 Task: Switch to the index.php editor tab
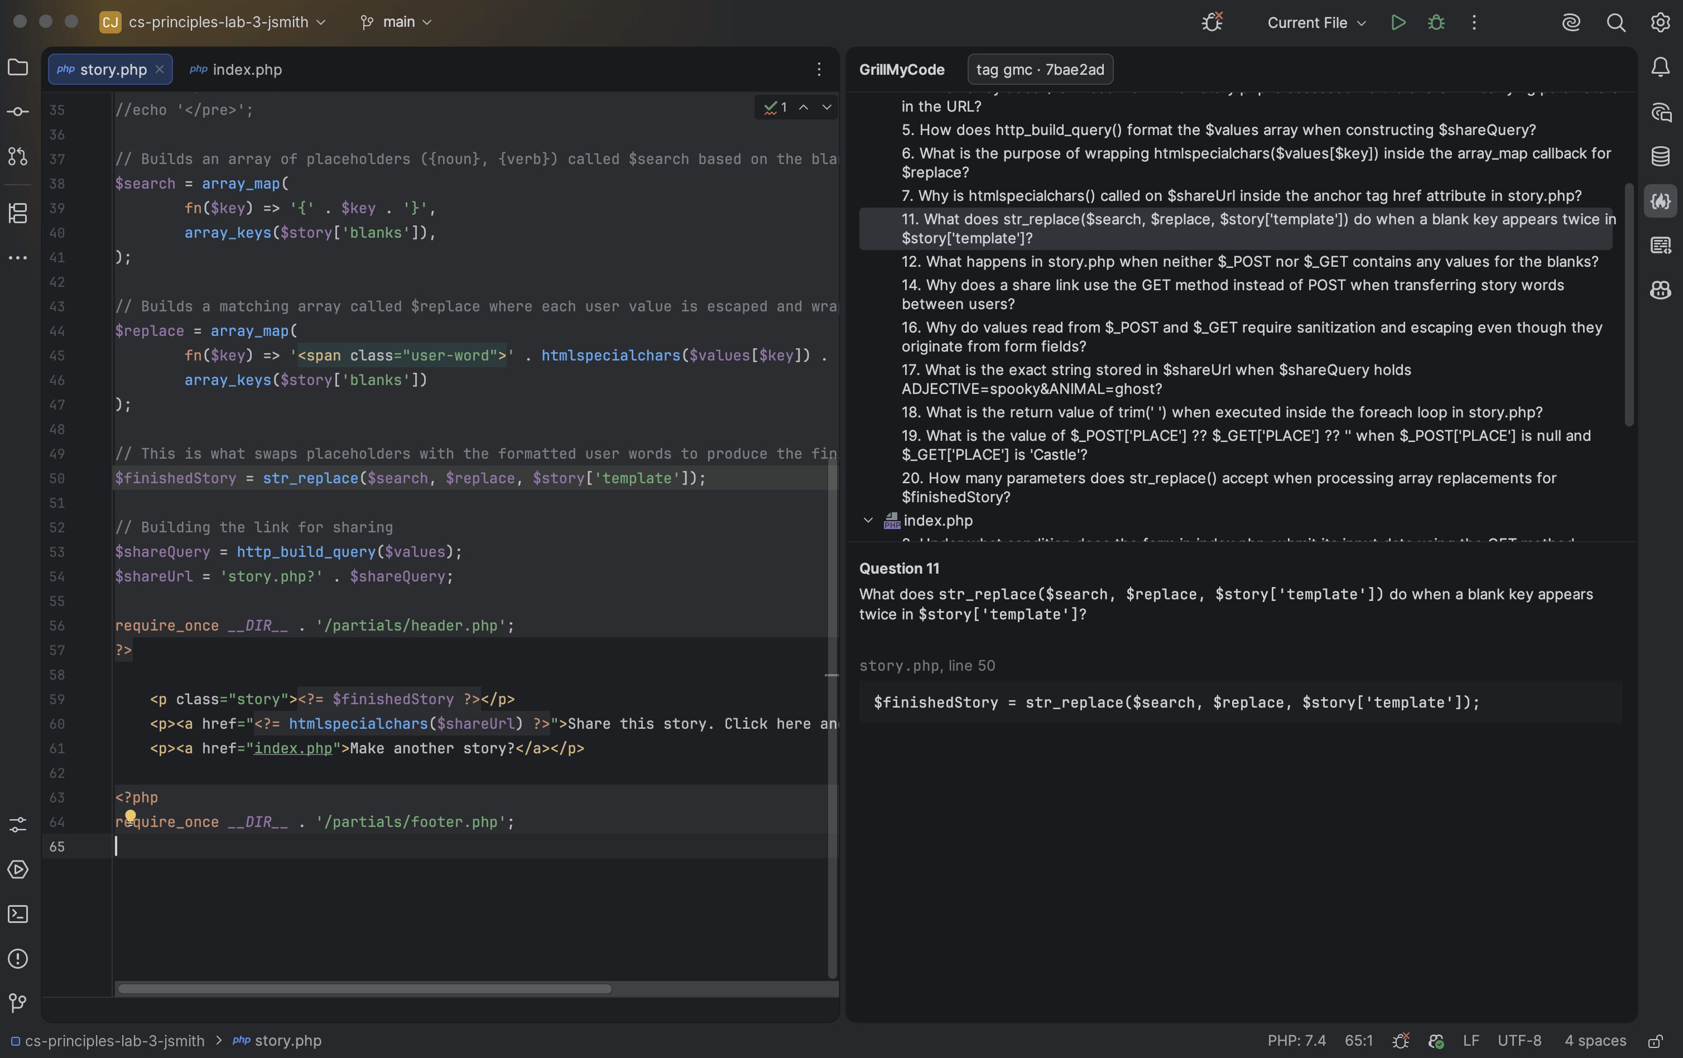point(236,69)
